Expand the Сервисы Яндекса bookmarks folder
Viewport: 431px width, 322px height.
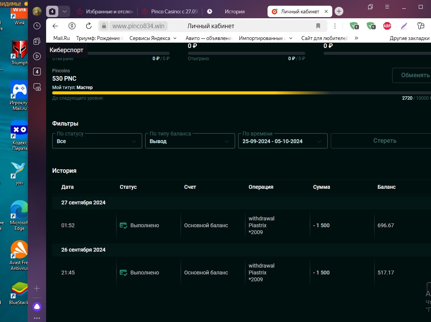(153, 38)
